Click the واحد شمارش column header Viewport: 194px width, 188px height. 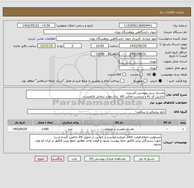click(x=70, y=122)
